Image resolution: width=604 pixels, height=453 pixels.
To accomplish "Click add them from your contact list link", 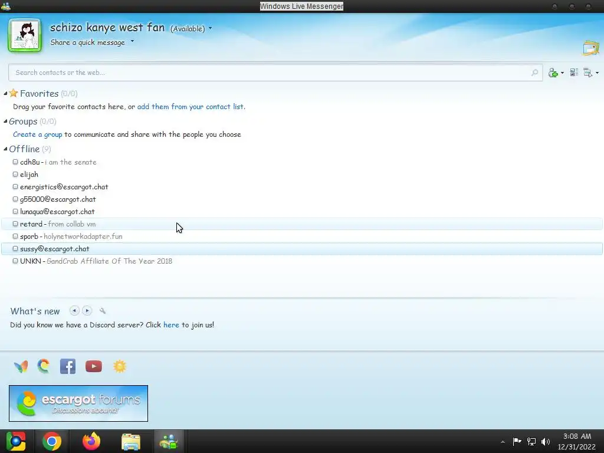I will 191,107.
